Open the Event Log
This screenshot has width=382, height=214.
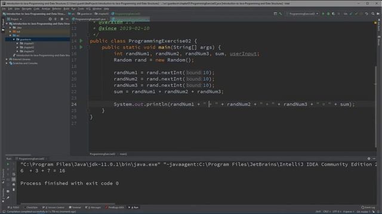coord(368,207)
